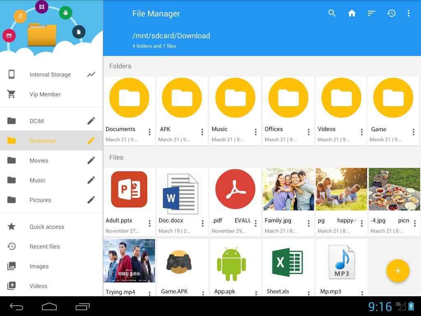Image resolution: width=421 pixels, height=316 pixels.
Task: Click the rename pencil next to Movies
Action: (91, 160)
